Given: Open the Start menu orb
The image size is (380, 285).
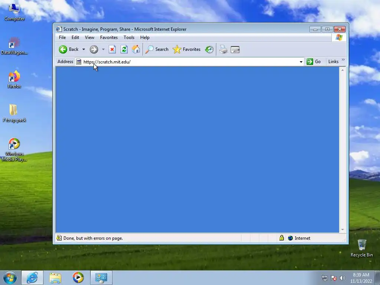Looking at the screenshot, I should tap(10, 278).
